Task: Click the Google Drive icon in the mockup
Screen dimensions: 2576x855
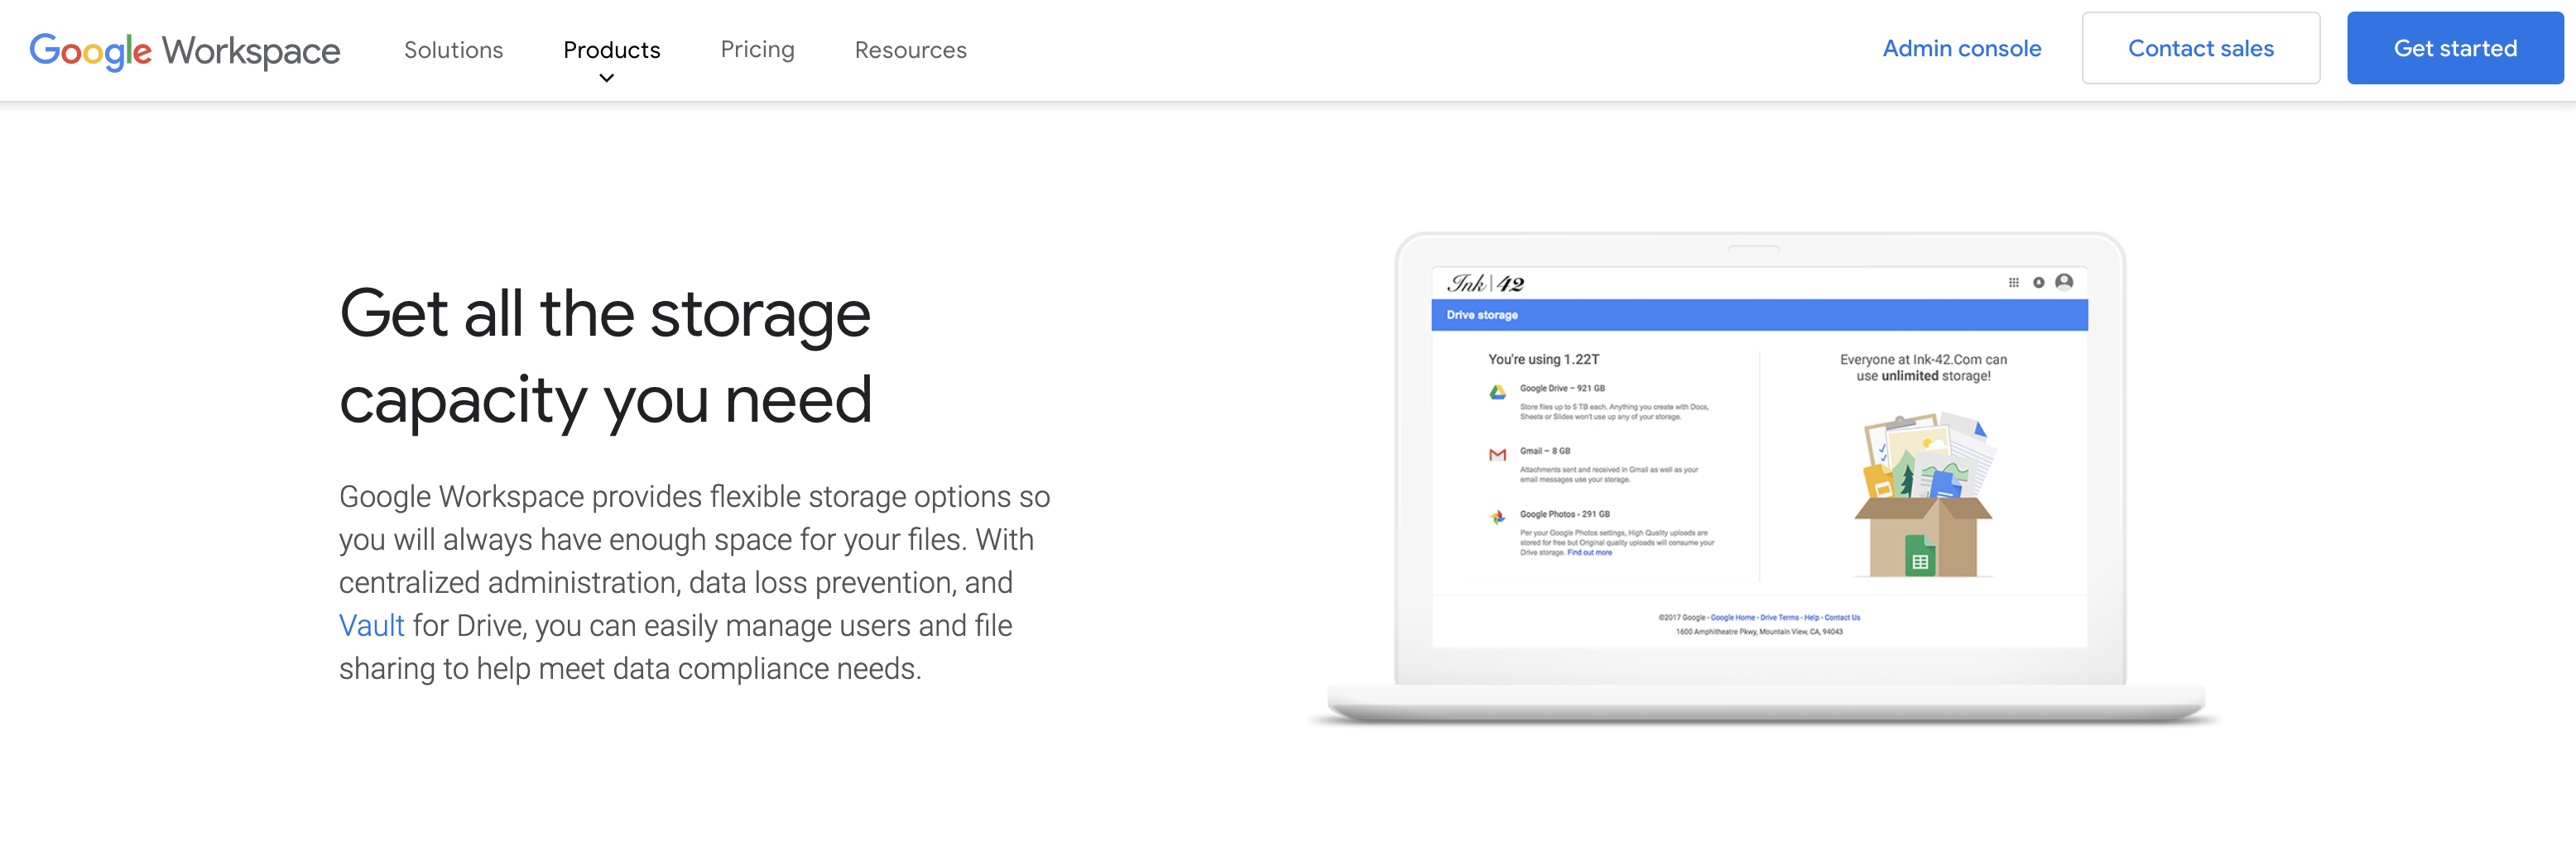Action: (x=1497, y=392)
